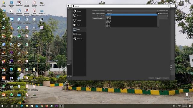The height and width of the screenshot is (108, 193).
Task: Select Google Chrome desktop shortcut
Action: pyautogui.click(x=4, y=71)
